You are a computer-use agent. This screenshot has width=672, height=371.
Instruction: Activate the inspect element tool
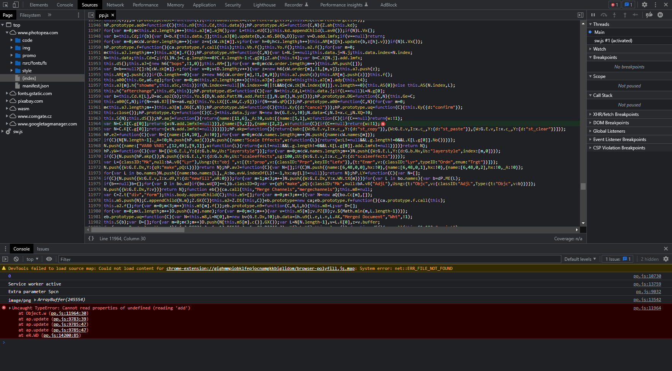pos(6,5)
